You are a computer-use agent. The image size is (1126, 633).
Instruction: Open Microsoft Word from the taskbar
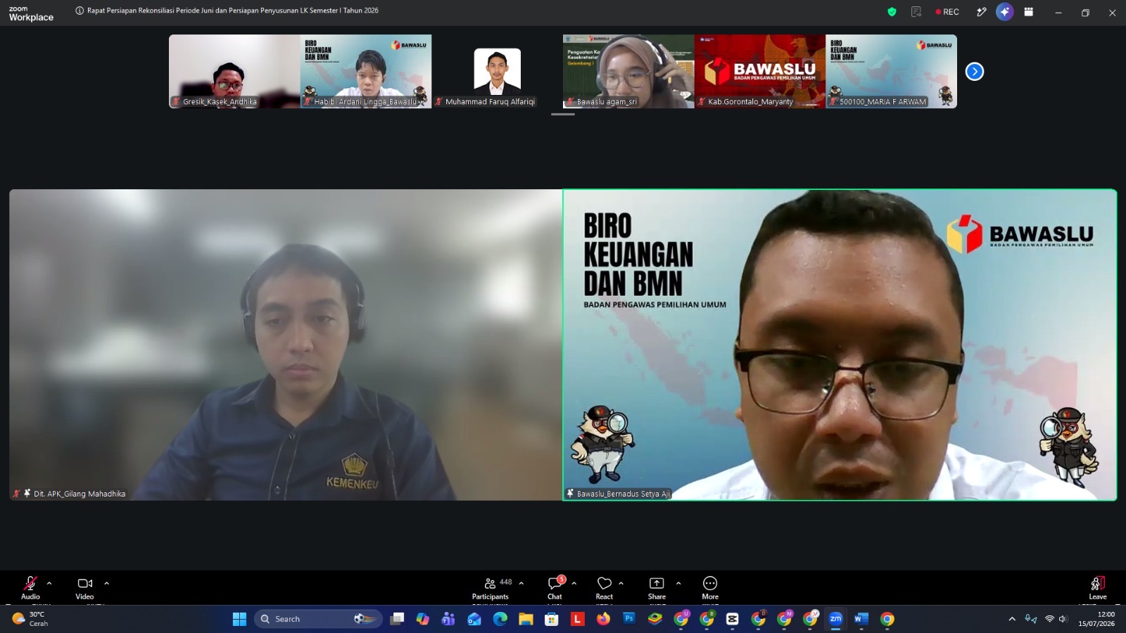point(861,619)
